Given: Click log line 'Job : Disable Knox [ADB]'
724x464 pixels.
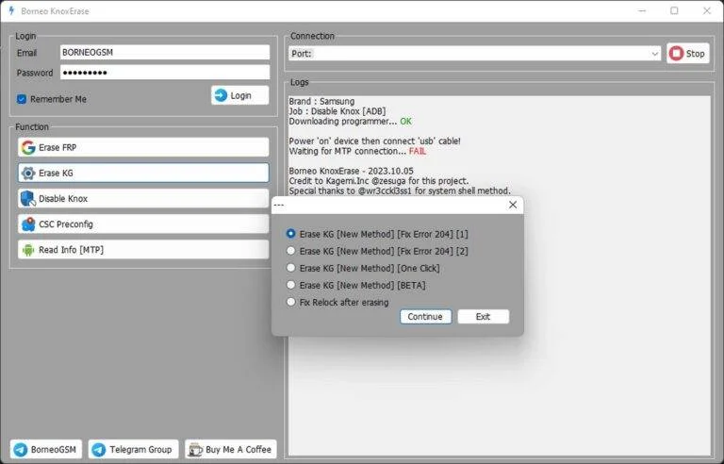Looking at the screenshot, I should 337,111.
